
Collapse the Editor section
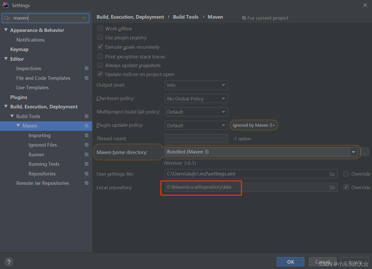pos(6,59)
